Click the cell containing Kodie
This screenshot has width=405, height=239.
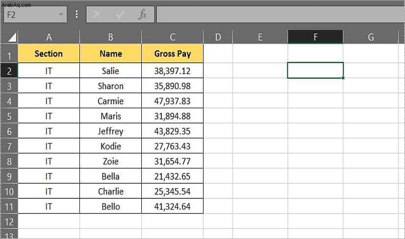click(x=110, y=146)
